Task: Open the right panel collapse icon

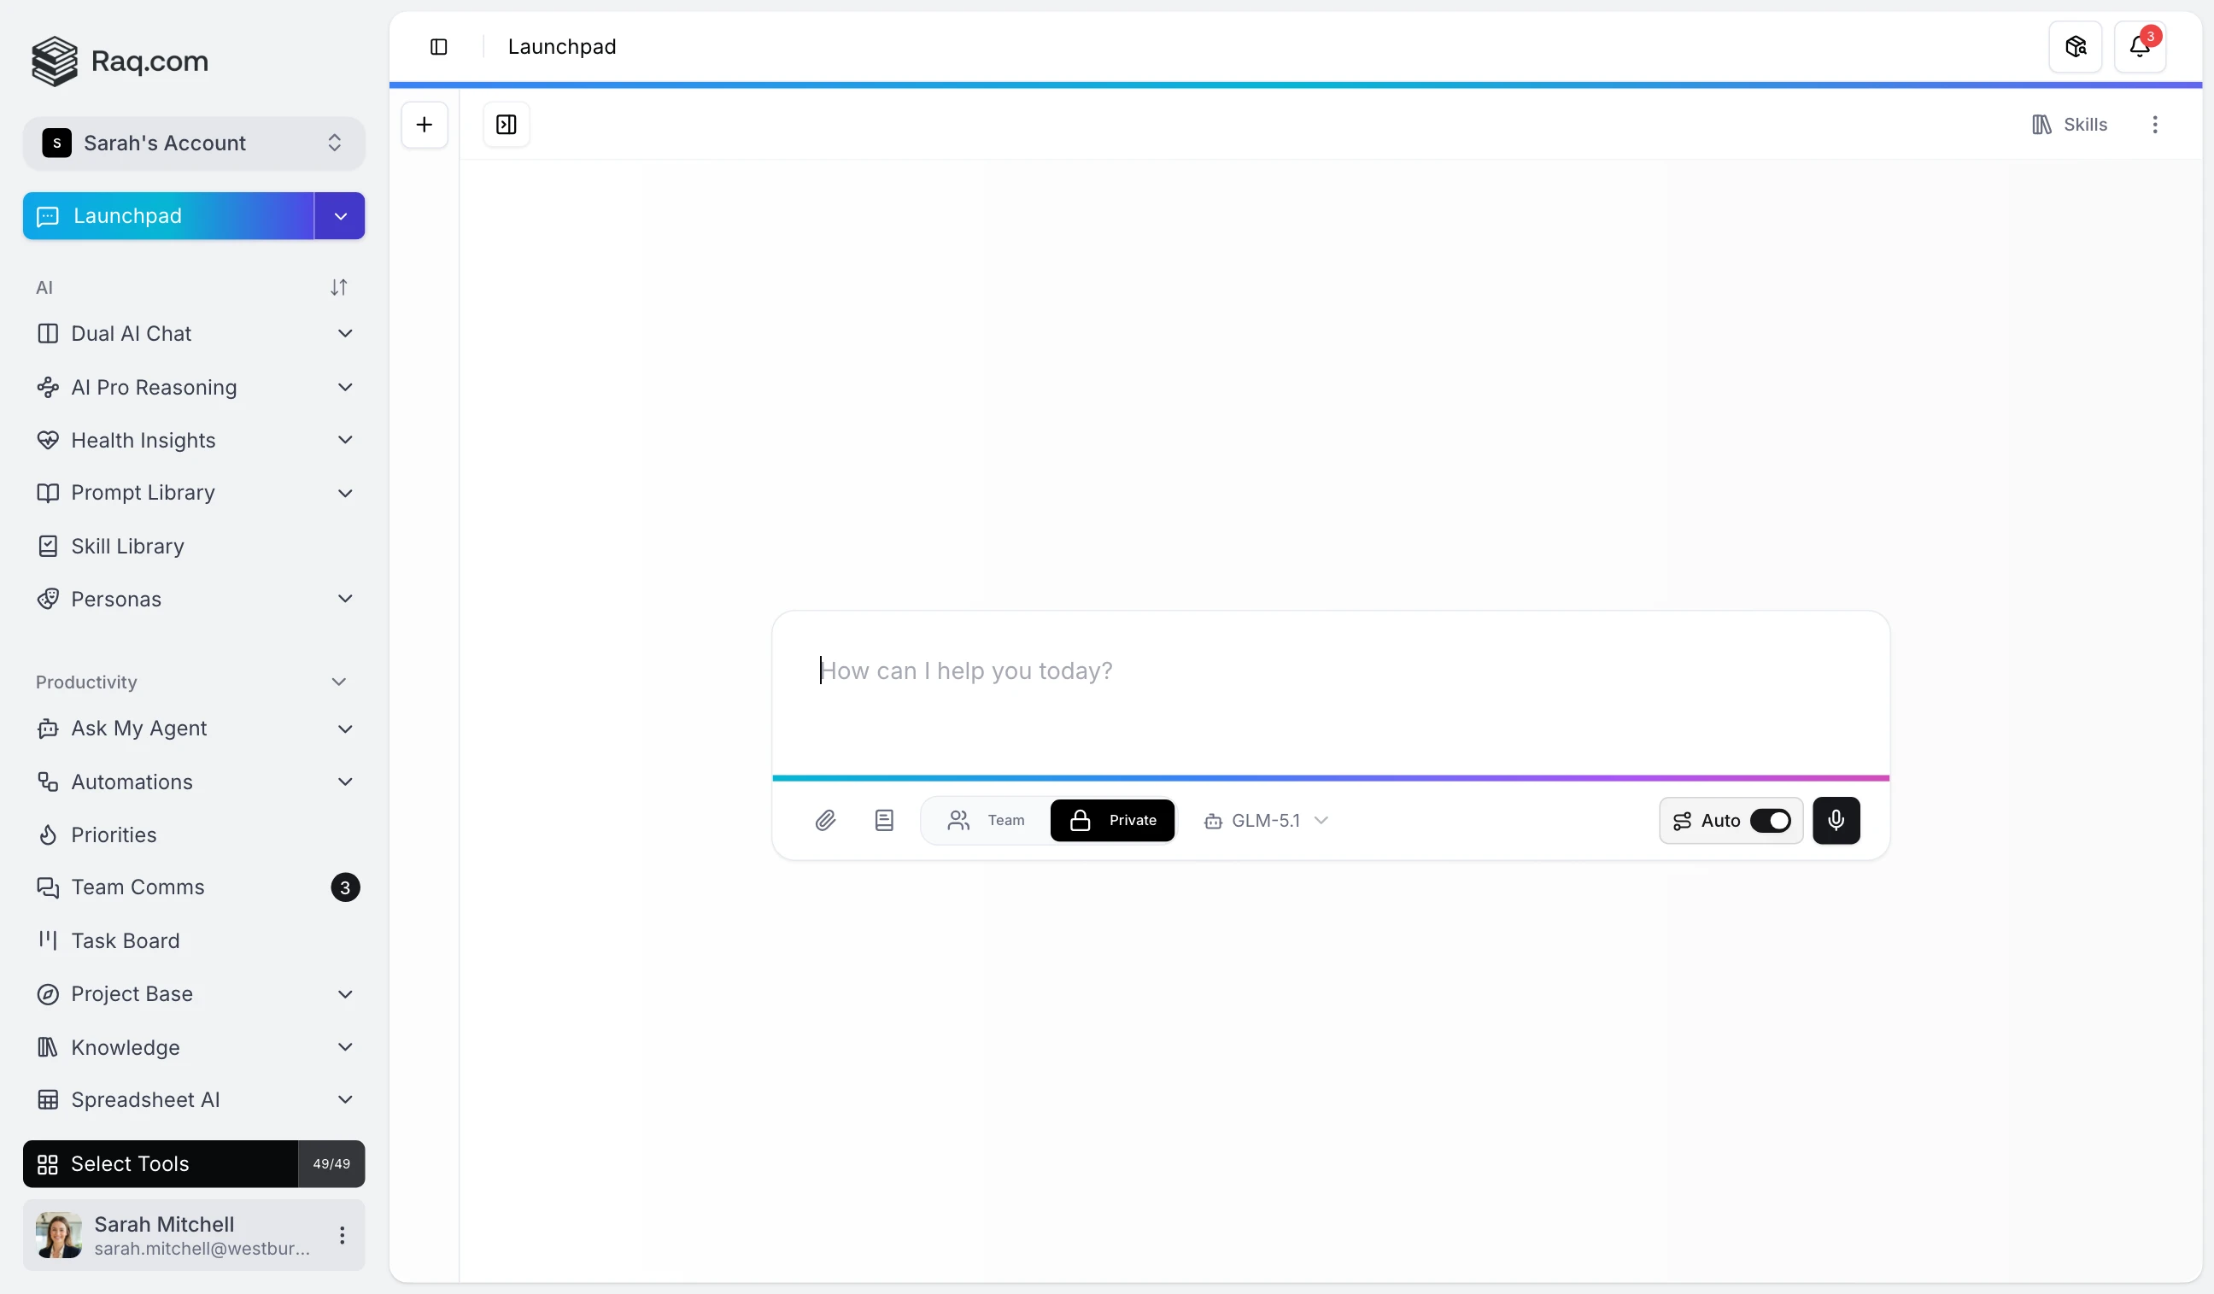Action: point(506,125)
